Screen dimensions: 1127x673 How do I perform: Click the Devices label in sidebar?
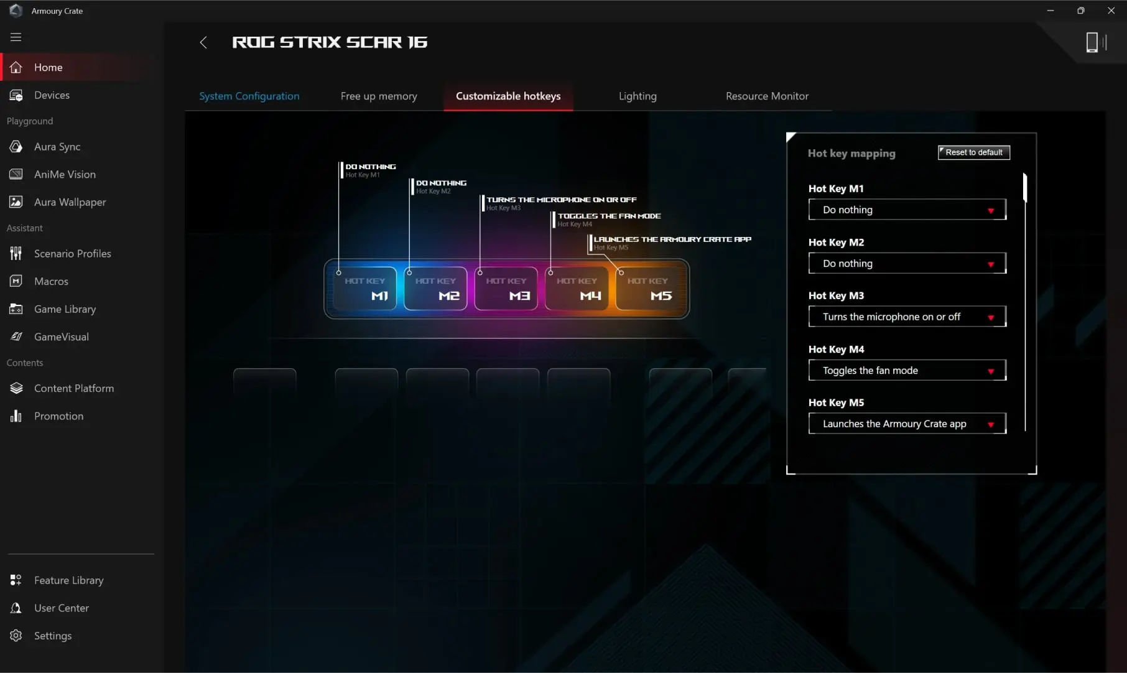pos(52,95)
